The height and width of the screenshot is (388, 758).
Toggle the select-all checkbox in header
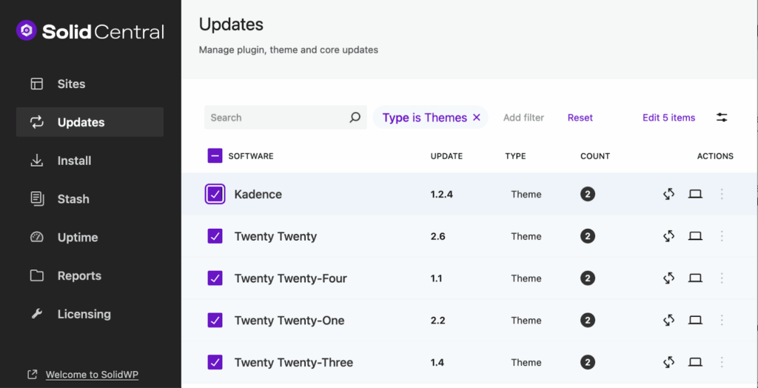click(x=215, y=155)
